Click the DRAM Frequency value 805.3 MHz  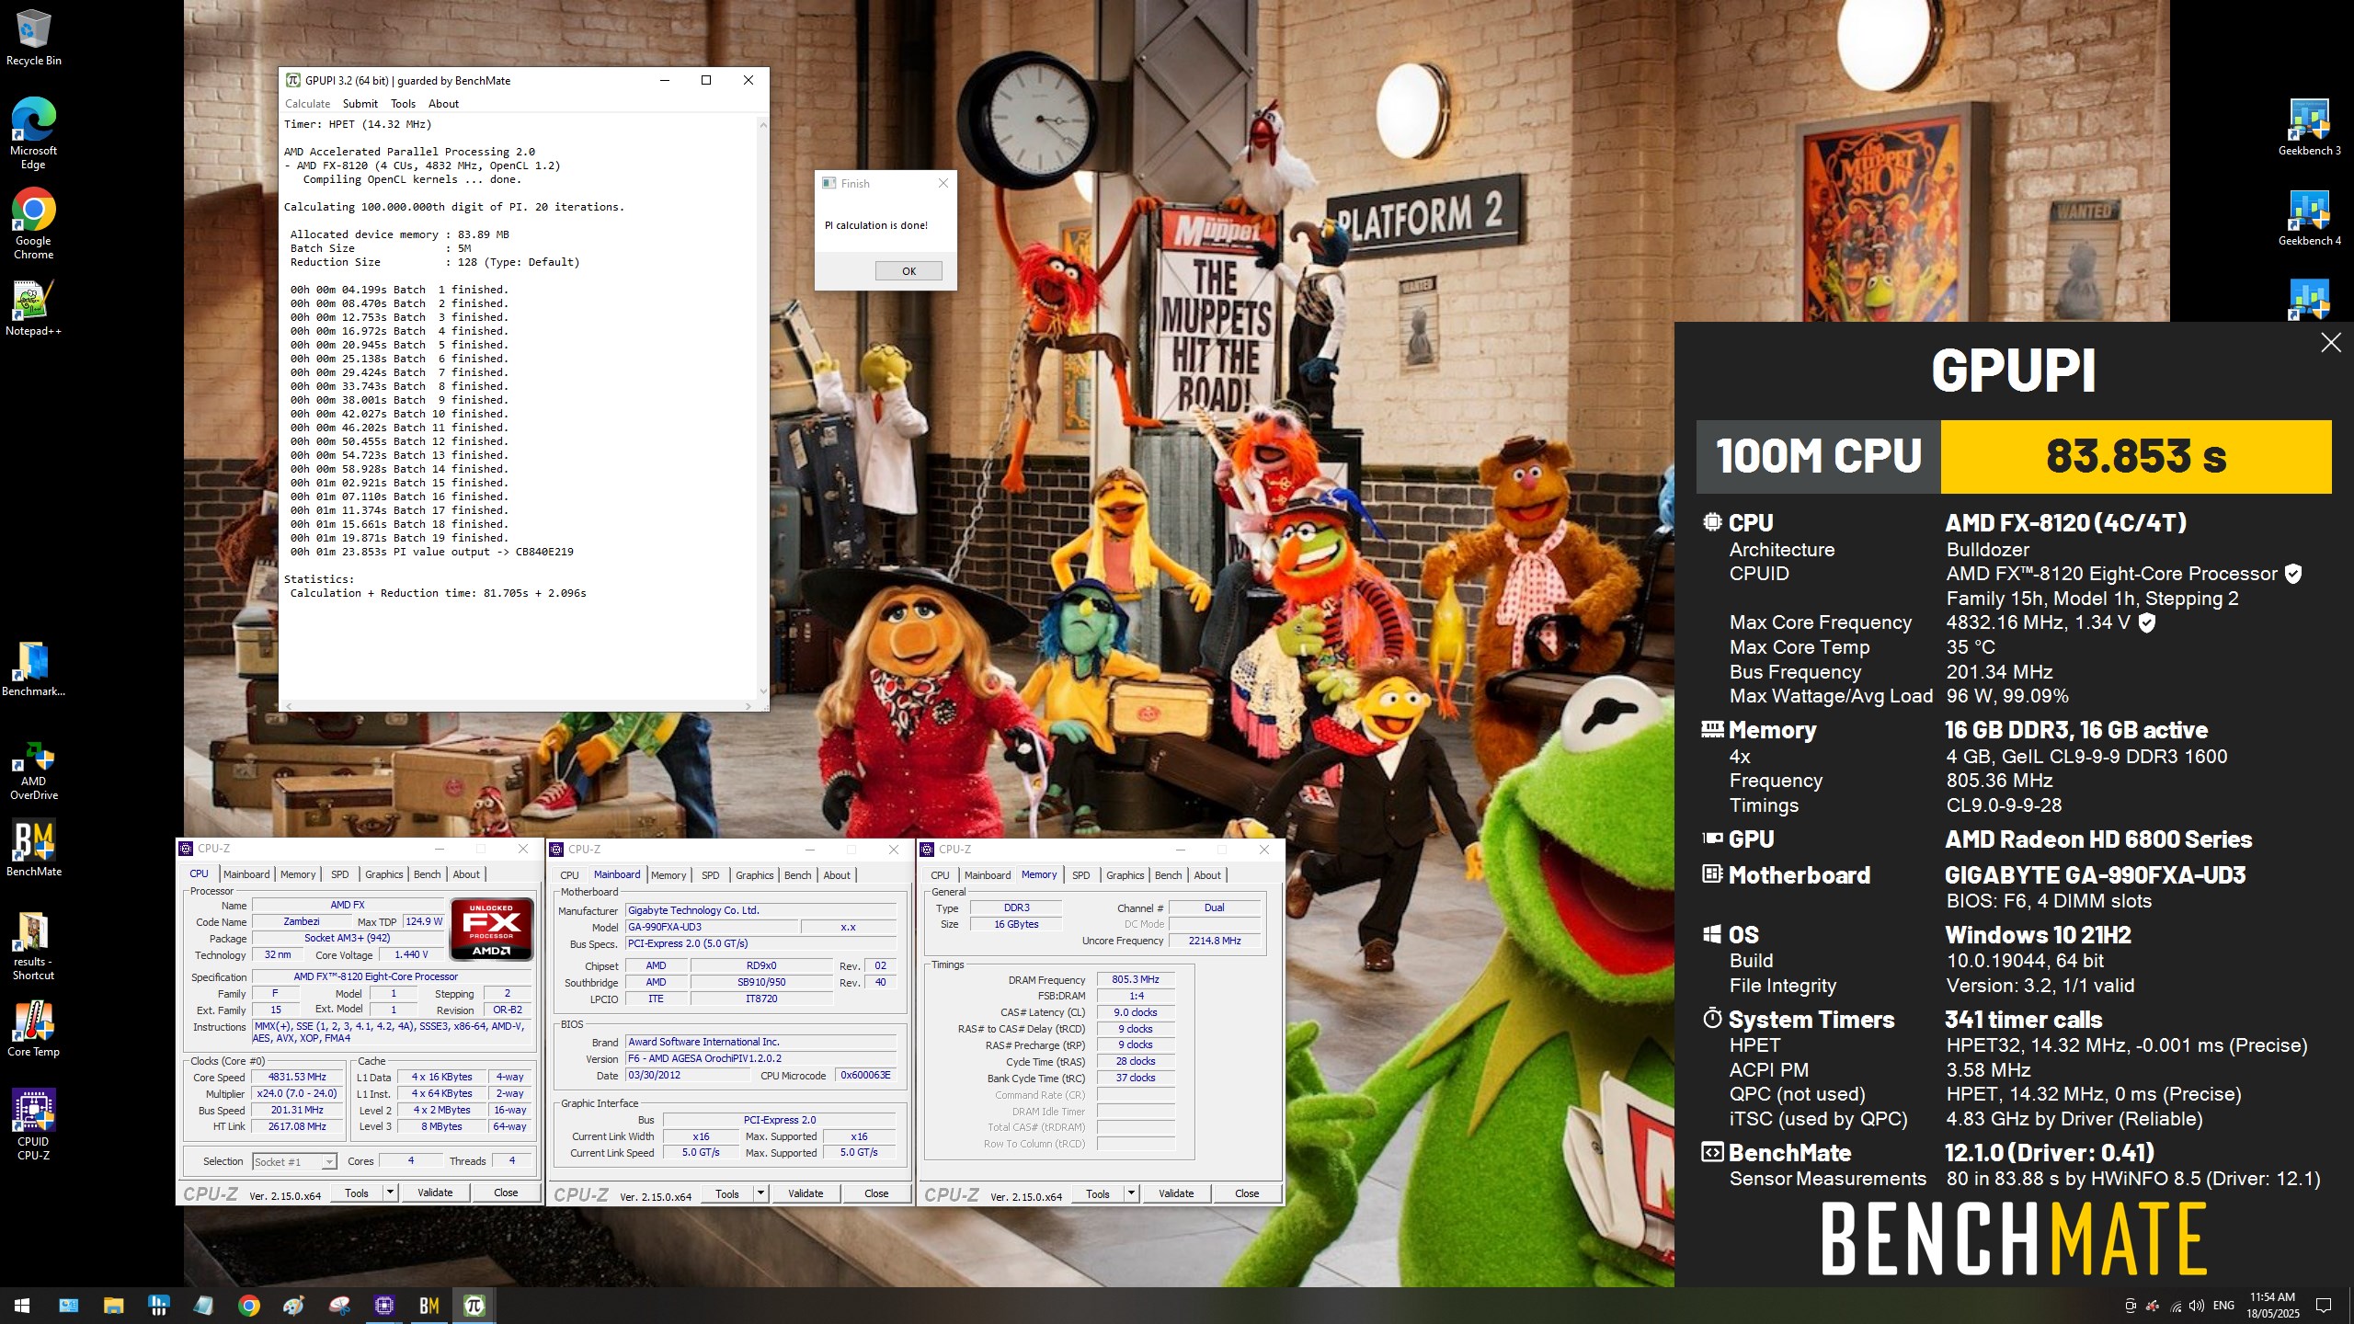(x=1136, y=979)
